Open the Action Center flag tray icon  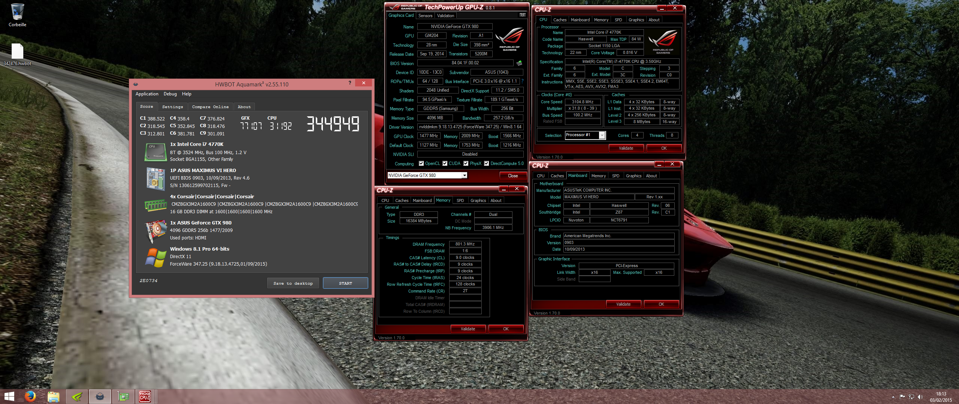click(902, 397)
